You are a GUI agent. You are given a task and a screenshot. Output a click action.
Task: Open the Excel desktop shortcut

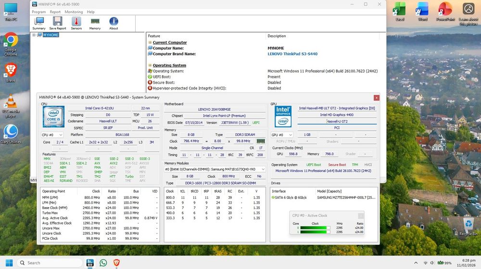399,12
